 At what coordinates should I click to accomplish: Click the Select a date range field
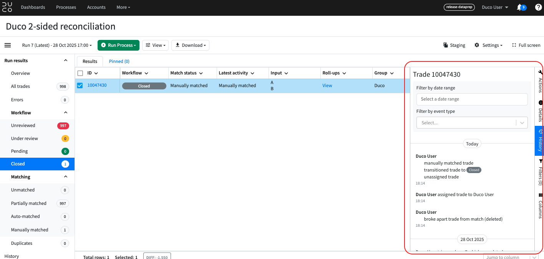pyautogui.click(x=472, y=99)
